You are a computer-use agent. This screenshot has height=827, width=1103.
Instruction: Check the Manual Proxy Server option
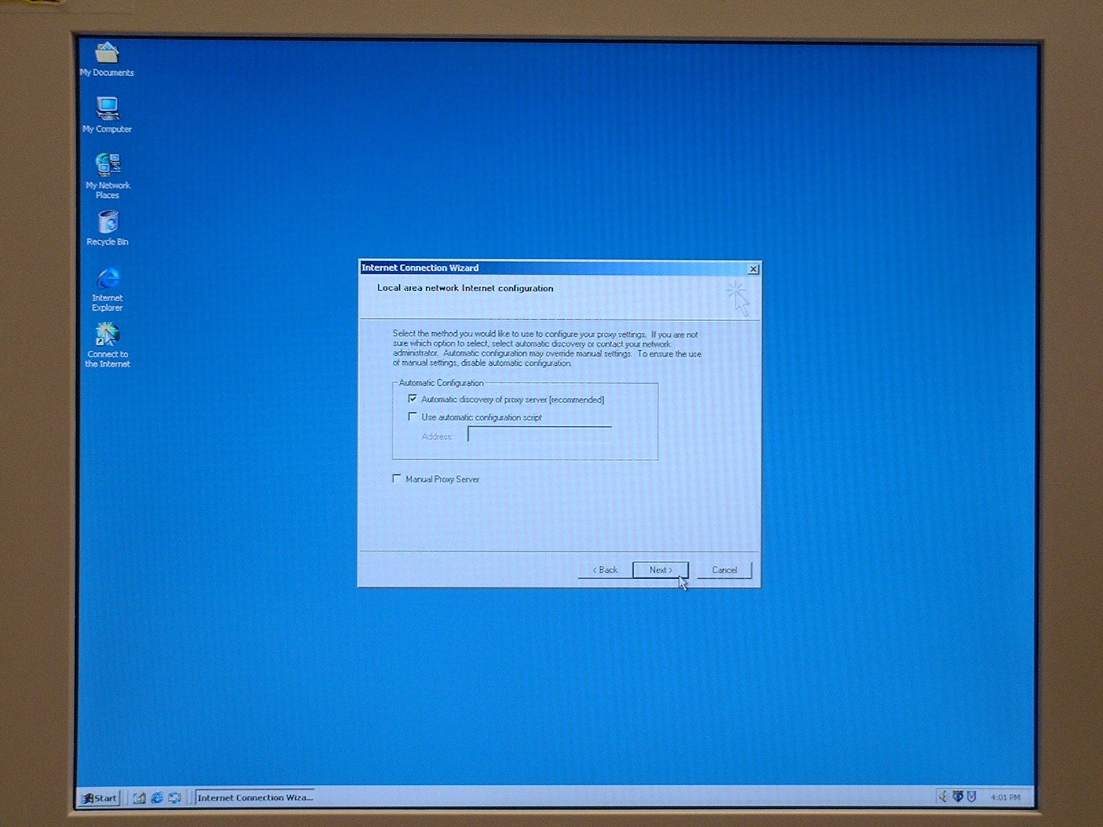click(x=396, y=478)
